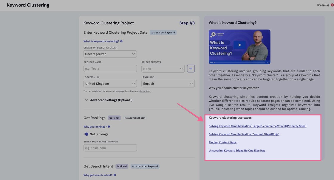Screen dimensions: 334x180
Task: Click 'Why get rankings?' link
Action: click(95, 127)
